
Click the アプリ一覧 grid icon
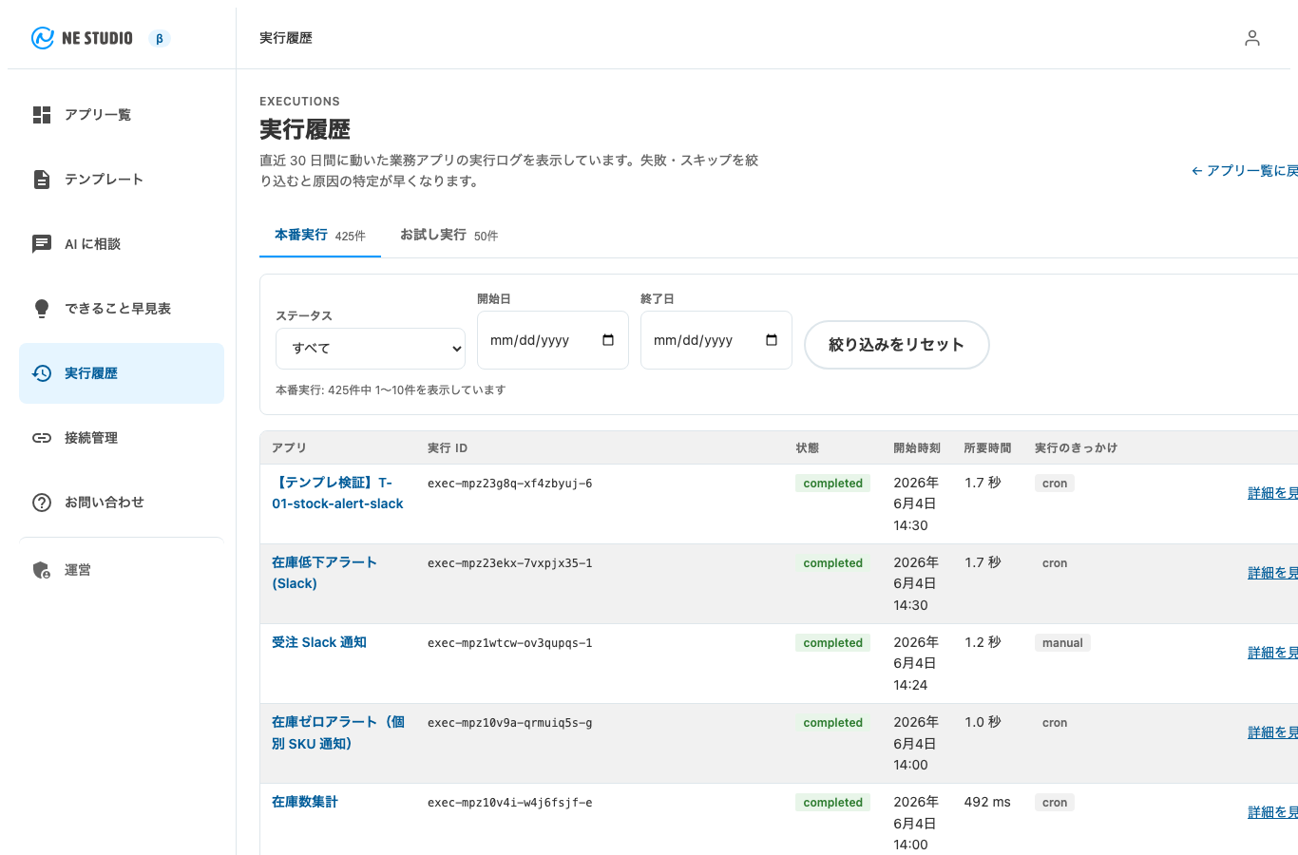pos(42,115)
